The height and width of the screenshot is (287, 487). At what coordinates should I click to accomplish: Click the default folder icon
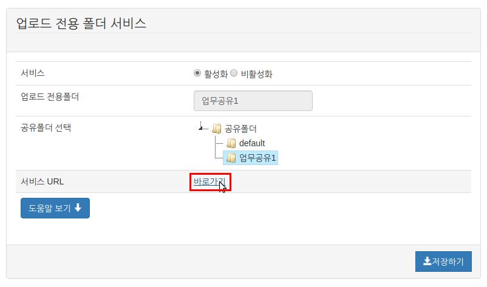(x=231, y=143)
